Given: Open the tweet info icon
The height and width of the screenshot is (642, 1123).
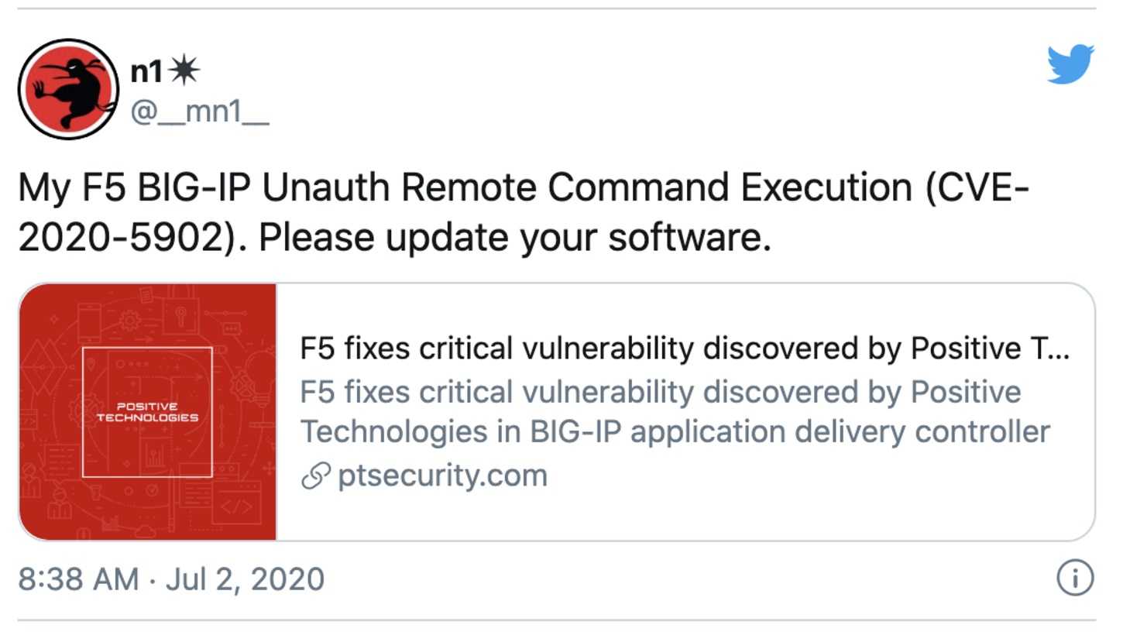Looking at the screenshot, I should click(x=1075, y=578).
